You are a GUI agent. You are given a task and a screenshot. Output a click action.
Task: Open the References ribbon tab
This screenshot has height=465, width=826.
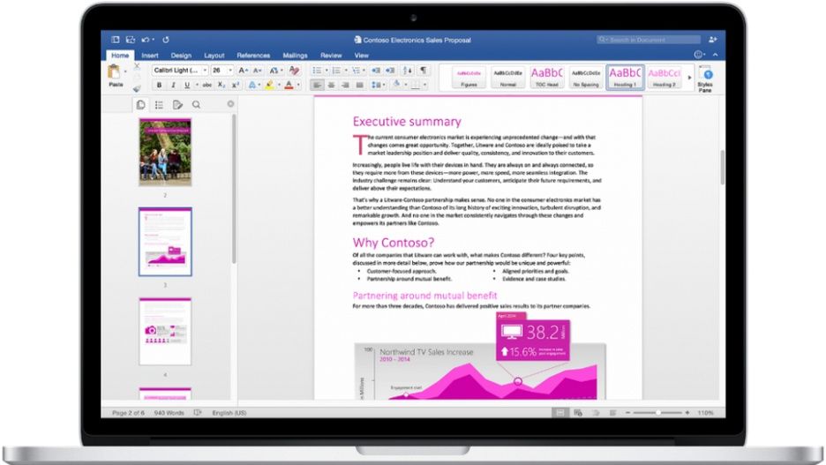point(253,56)
